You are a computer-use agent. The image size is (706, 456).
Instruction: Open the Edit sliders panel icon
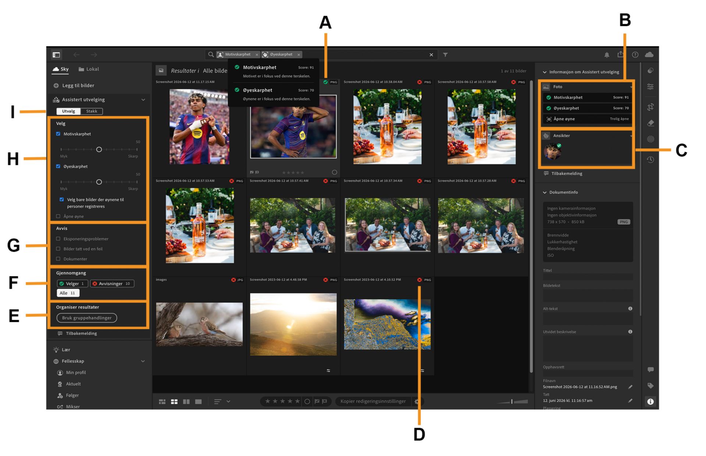pyautogui.click(x=650, y=87)
